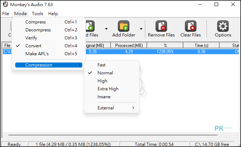Viewport: 241px width, 147px height.
Task: Click the 0.38 time cell
Action: coord(201,52)
